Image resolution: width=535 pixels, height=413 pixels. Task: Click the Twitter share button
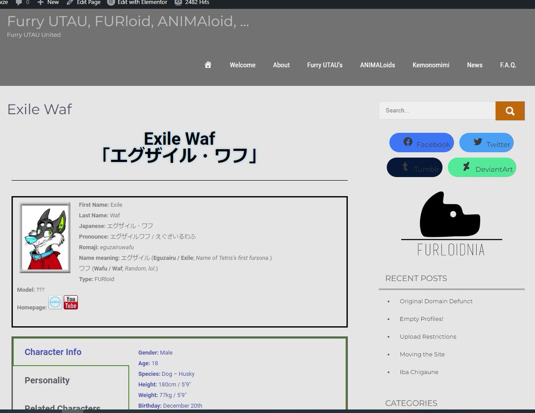(x=486, y=143)
